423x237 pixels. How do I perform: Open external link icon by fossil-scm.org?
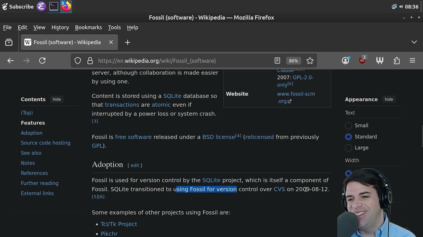289,101
